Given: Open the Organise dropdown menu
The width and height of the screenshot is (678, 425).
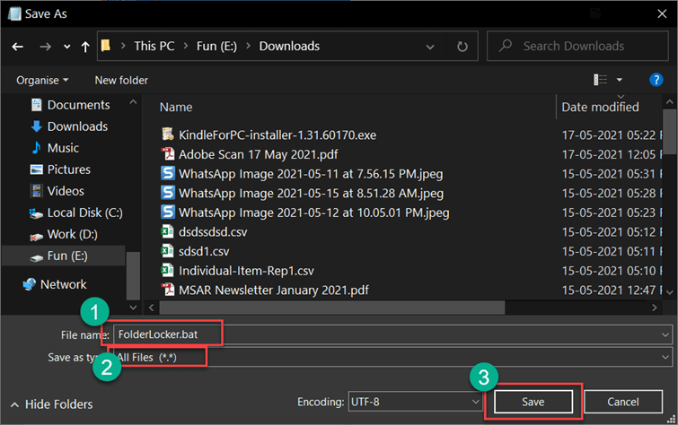Looking at the screenshot, I should [x=42, y=80].
